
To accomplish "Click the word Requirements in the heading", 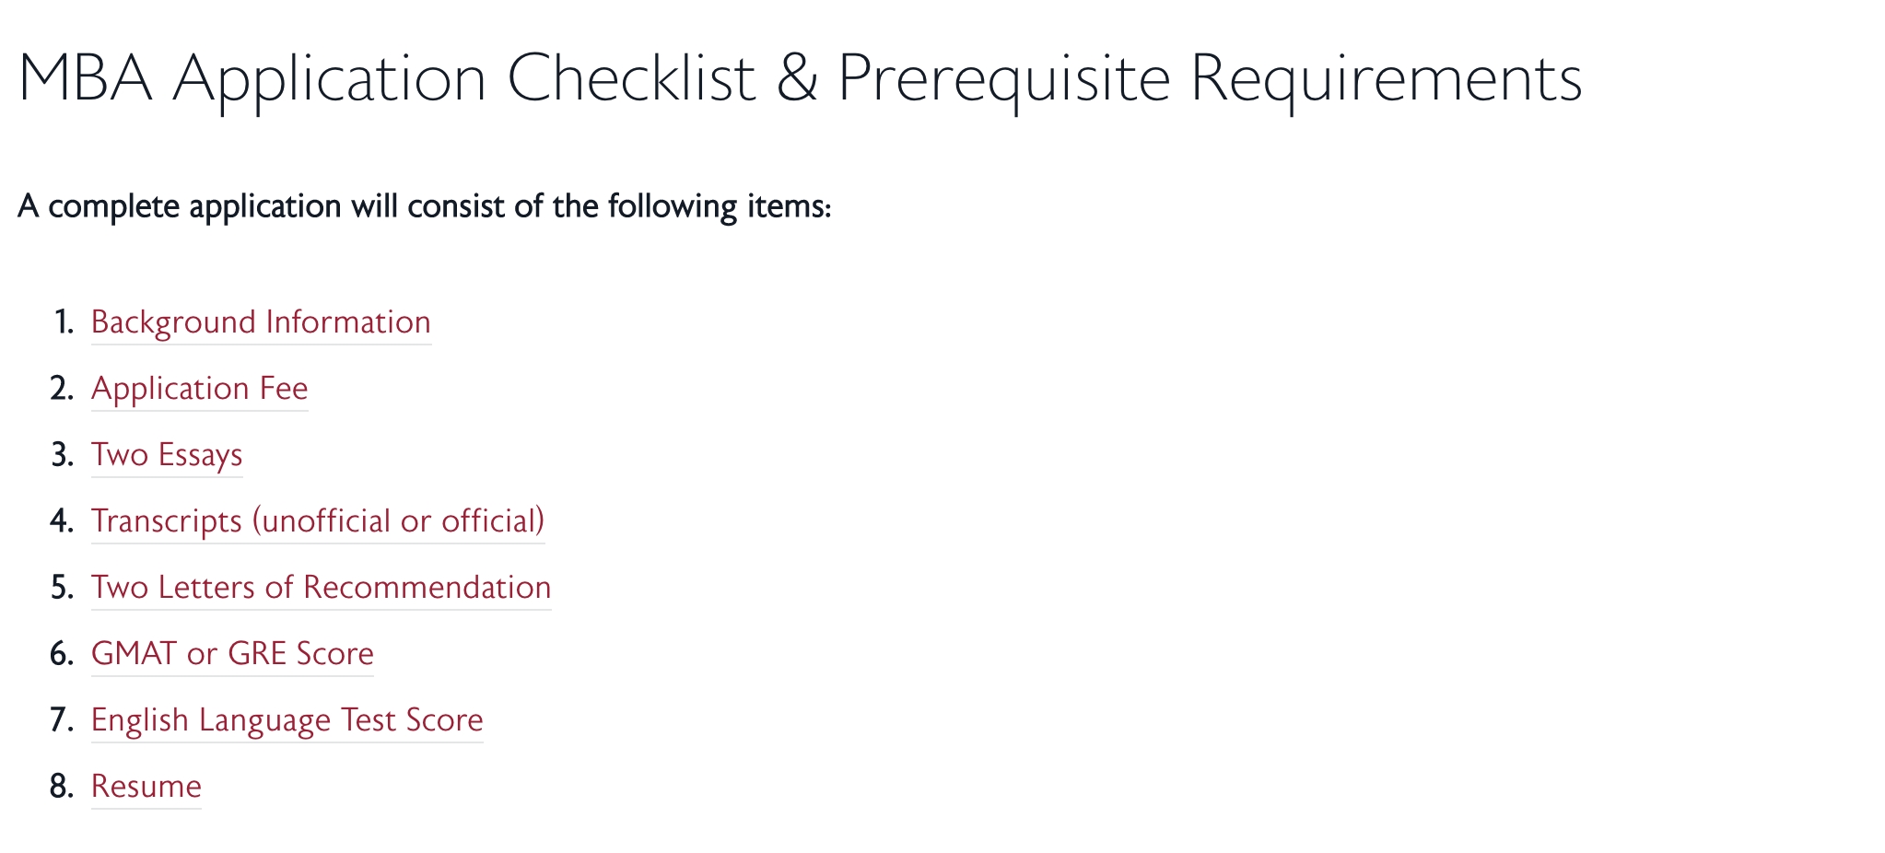I will [x=1386, y=77].
